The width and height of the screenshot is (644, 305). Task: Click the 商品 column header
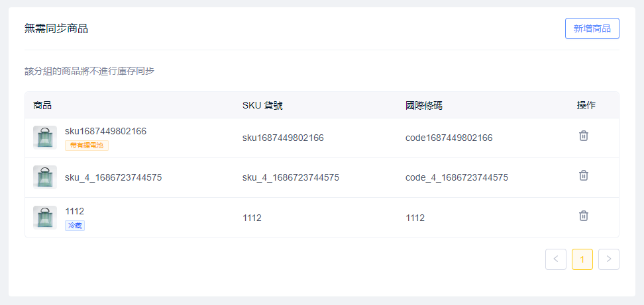coord(42,105)
